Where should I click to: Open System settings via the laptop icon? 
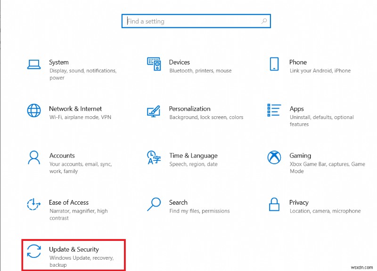click(33, 65)
